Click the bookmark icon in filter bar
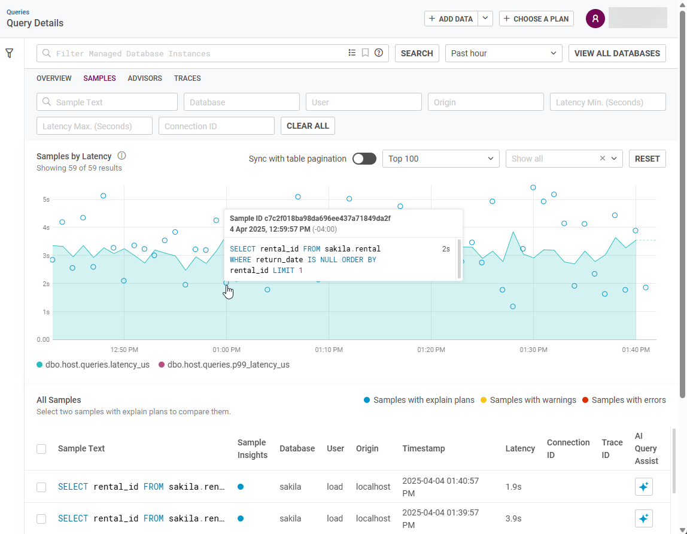This screenshot has height=534, width=687. pos(365,53)
